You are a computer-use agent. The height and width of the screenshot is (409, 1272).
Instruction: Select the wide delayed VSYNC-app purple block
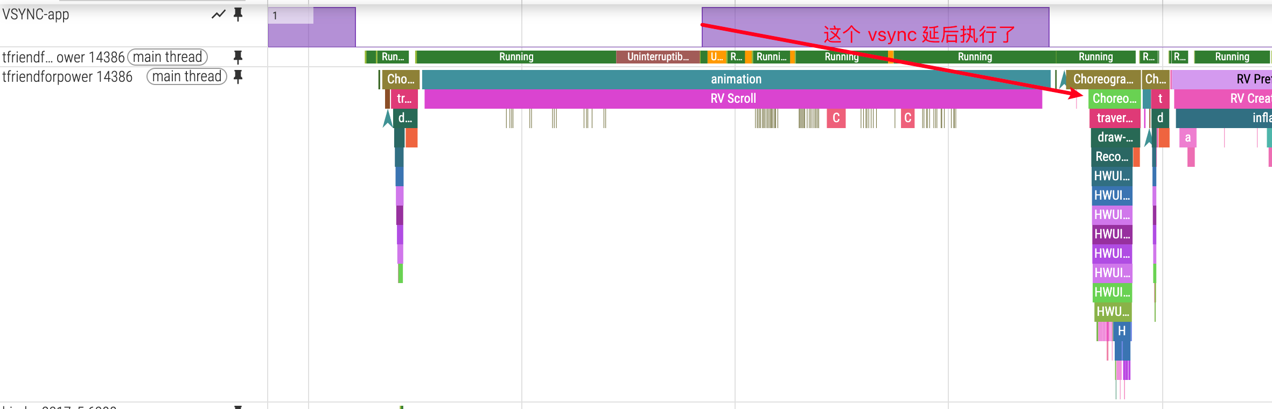click(876, 27)
